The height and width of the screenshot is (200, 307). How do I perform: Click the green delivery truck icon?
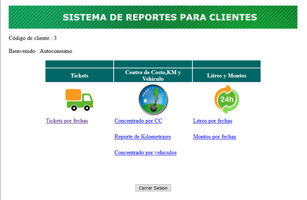coord(79,100)
